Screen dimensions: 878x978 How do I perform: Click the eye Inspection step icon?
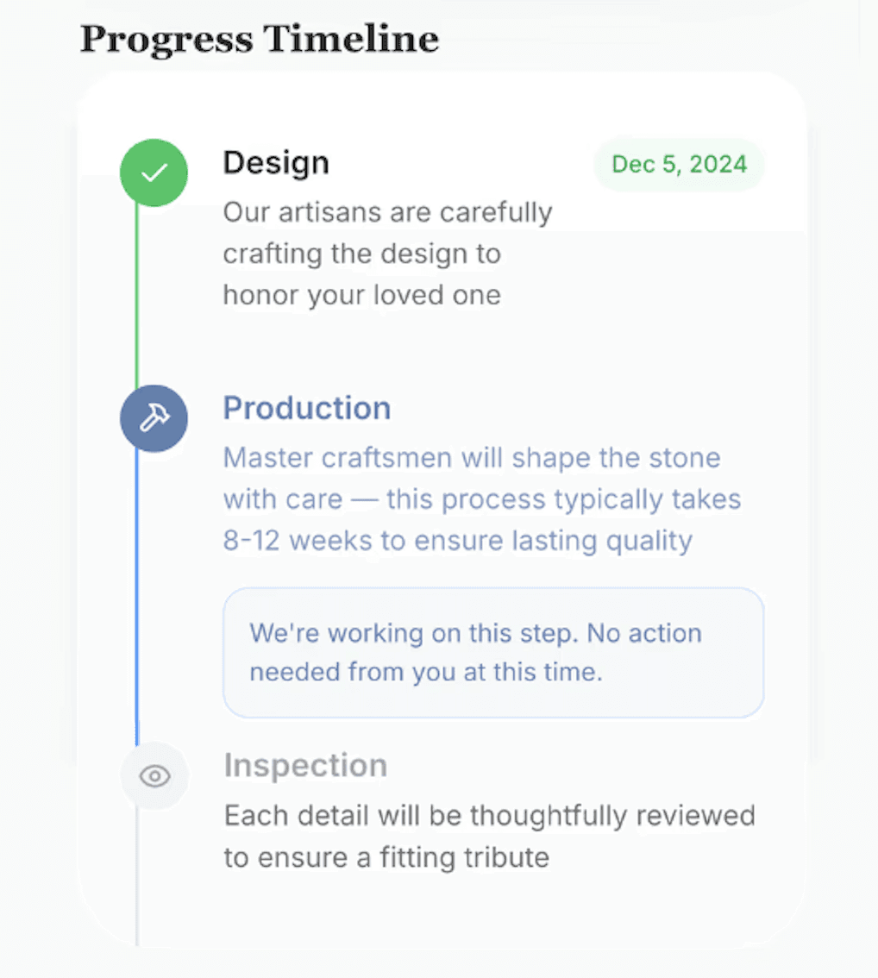coord(154,776)
